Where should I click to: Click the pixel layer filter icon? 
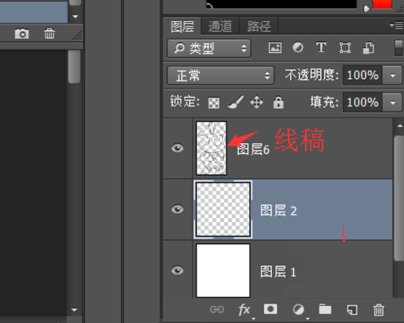[x=275, y=48]
